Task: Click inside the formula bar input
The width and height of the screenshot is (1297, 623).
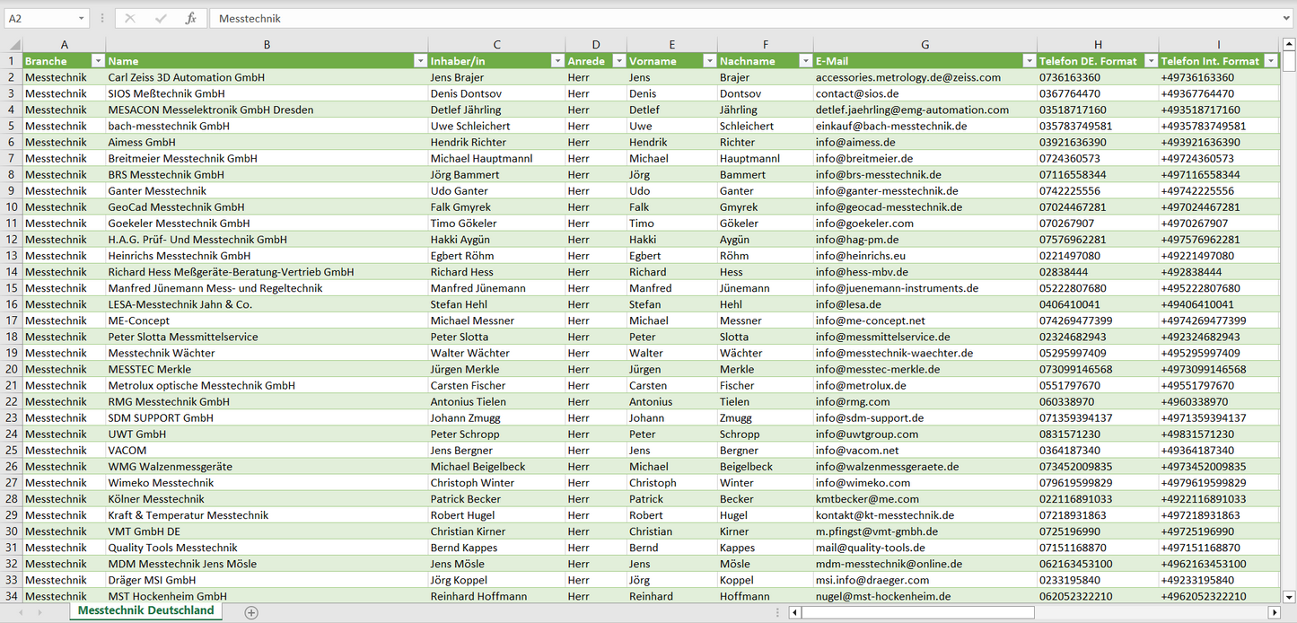Action: click(718, 18)
